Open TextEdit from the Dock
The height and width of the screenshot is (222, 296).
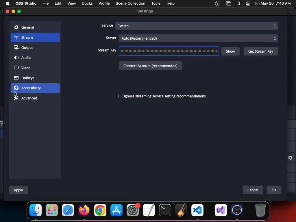(149, 210)
